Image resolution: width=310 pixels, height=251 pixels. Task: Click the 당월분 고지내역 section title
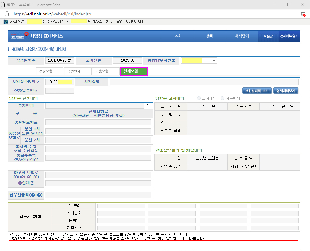pos(170,98)
